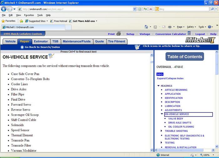Open the recent pages dropdown beside Forward
The image size is (219, 158).
coord(14,9)
